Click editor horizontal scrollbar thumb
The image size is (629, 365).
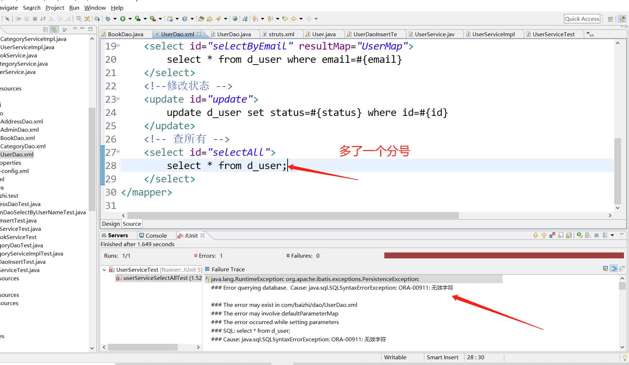pos(293,215)
